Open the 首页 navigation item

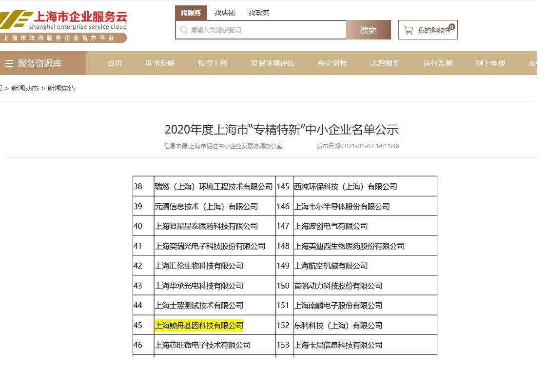coord(115,63)
